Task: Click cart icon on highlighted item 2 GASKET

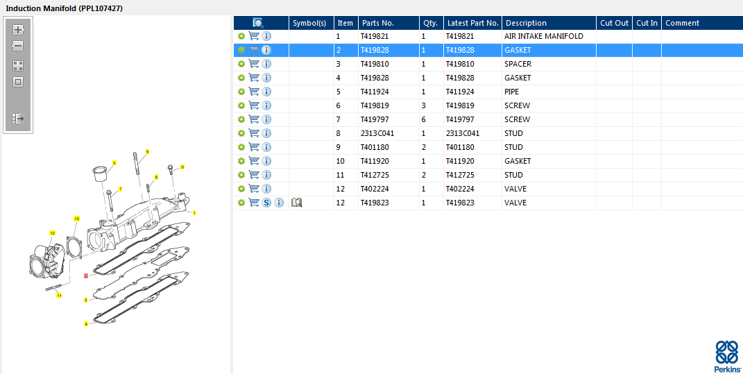Action: click(x=254, y=50)
